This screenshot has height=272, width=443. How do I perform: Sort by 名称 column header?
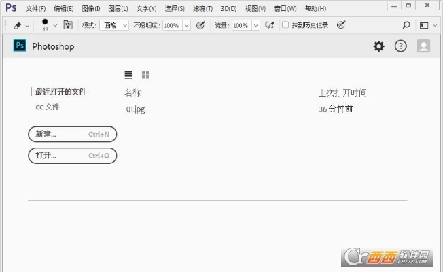(x=132, y=92)
